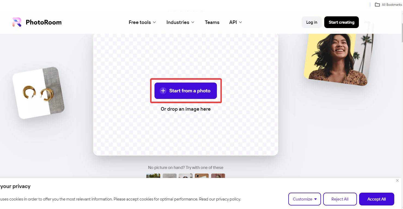Click Reject All cookies
Screen dimensions: 403x209
[x=340, y=199]
